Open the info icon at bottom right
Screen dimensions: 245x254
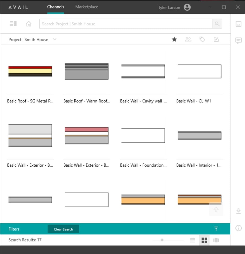click(x=238, y=228)
